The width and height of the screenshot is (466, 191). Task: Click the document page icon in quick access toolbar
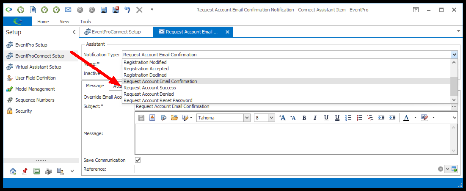coord(33,10)
